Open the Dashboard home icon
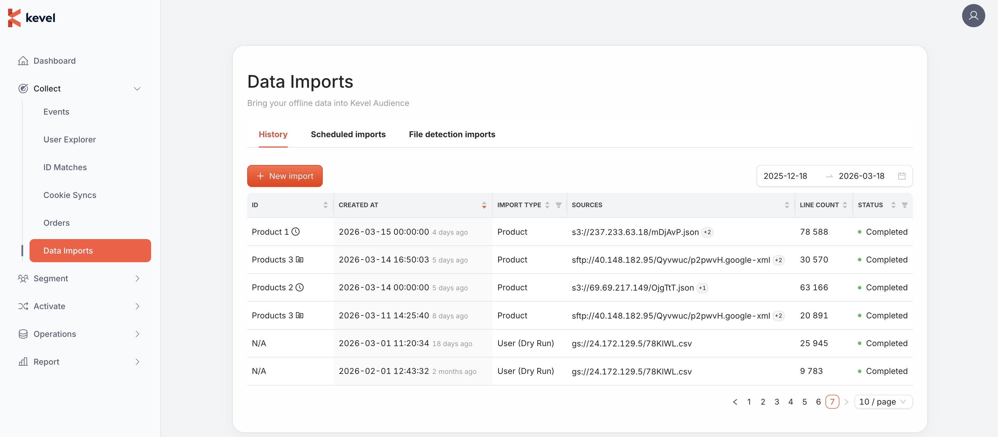The width and height of the screenshot is (998, 437). [23, 61]
